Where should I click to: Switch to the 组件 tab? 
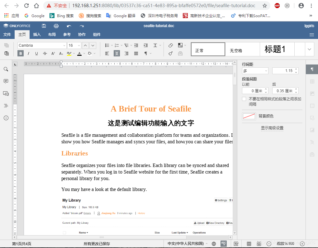(x=97, y=35)
